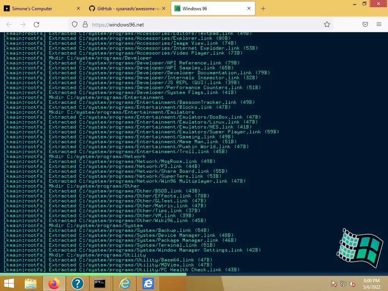The image size is (388, 291).
Task: Open a new tab with plus button
Action: point(263,9)
